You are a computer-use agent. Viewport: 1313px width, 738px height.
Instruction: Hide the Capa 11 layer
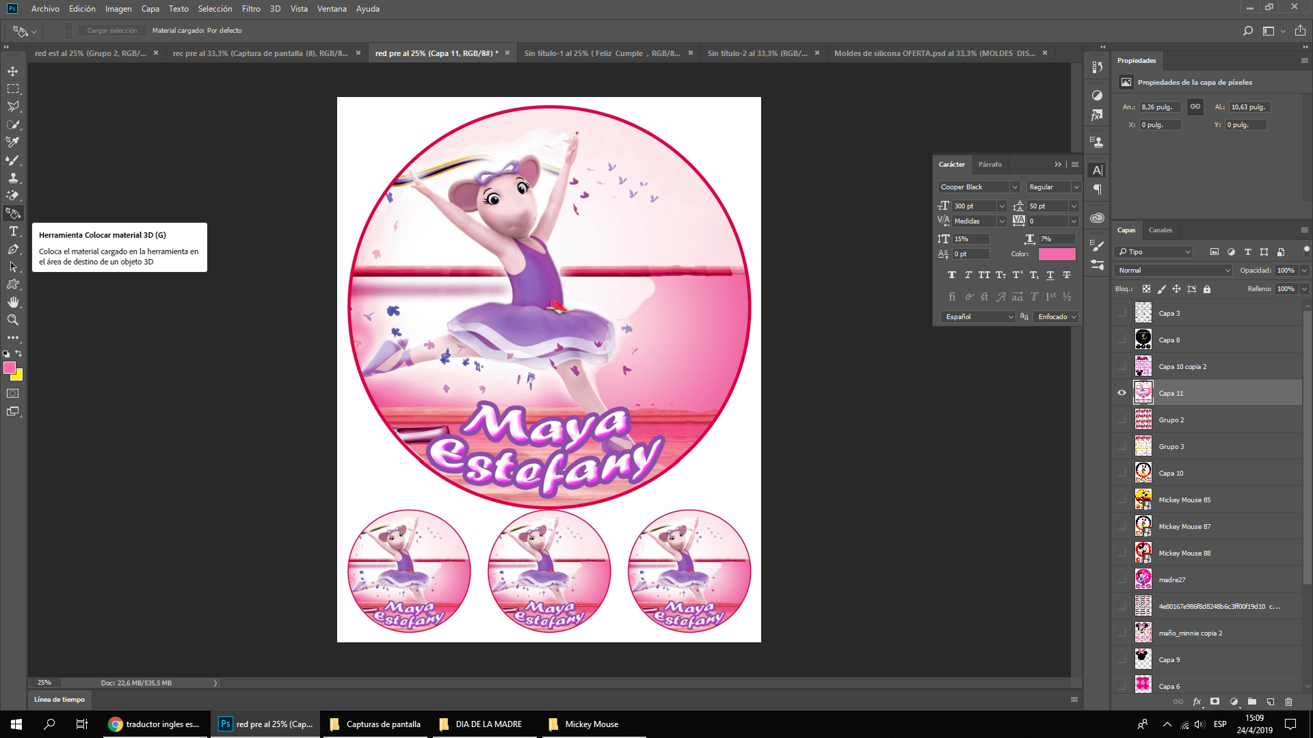[1122, 393]
